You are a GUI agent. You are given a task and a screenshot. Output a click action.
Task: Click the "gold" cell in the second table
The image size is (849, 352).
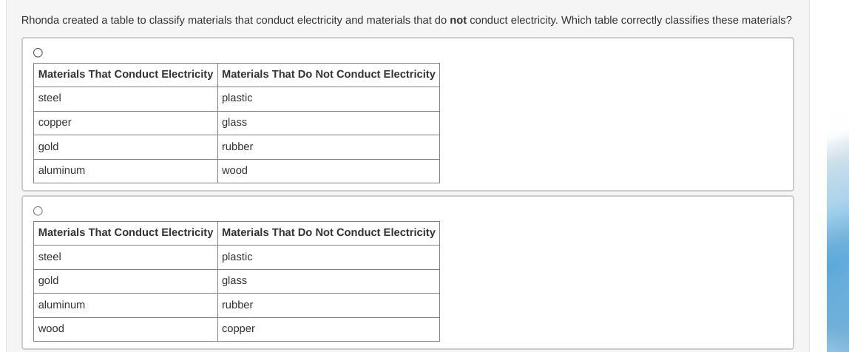[126, 281]
